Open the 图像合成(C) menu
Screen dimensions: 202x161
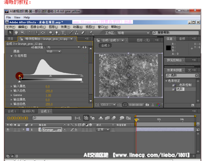[38, 27]
